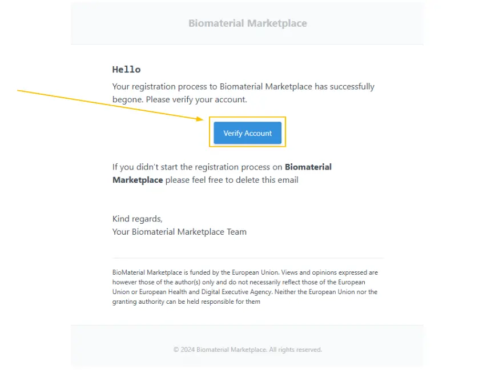Select the Biomaterial Marketplace header title
The image size is (499, 374).
pyautogui.click(x=248, y=23)
